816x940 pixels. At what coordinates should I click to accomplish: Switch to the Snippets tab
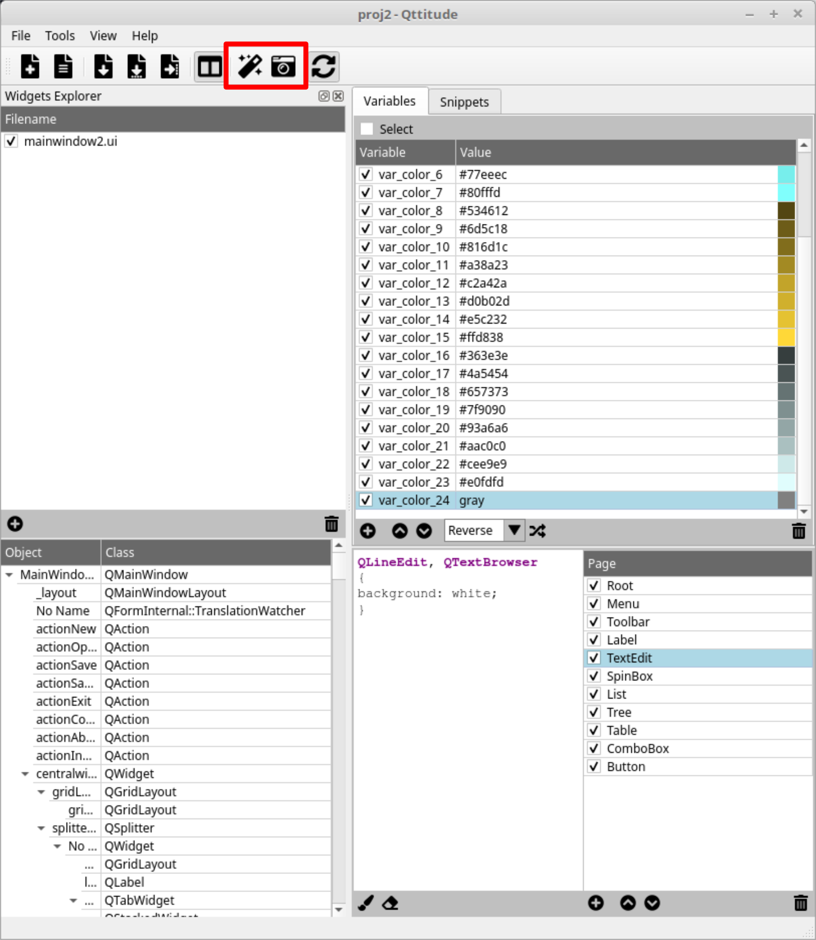pos(464,102)
